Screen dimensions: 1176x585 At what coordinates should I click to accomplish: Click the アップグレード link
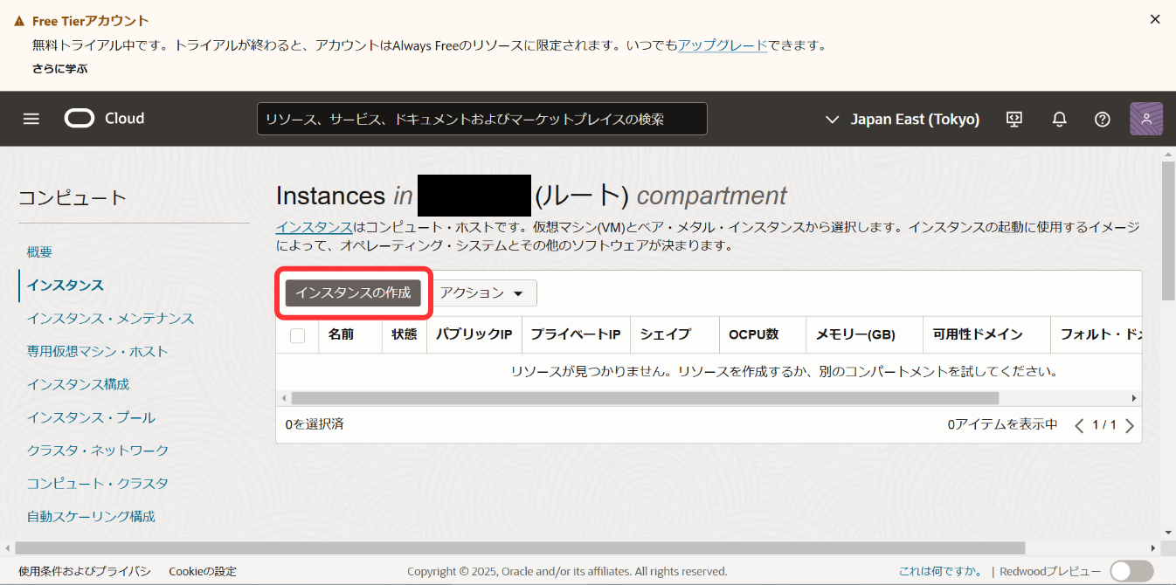723,45
